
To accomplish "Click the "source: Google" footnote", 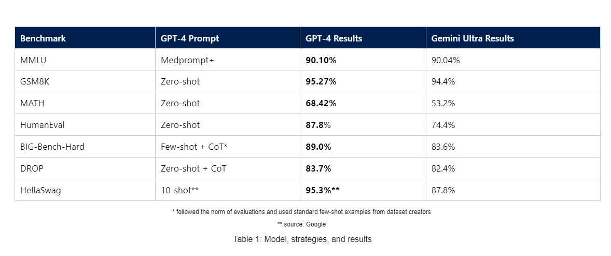I will pyautogui.click(x=301, y=224).
